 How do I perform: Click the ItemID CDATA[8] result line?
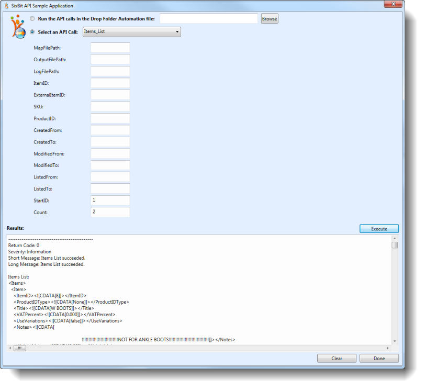50,295
